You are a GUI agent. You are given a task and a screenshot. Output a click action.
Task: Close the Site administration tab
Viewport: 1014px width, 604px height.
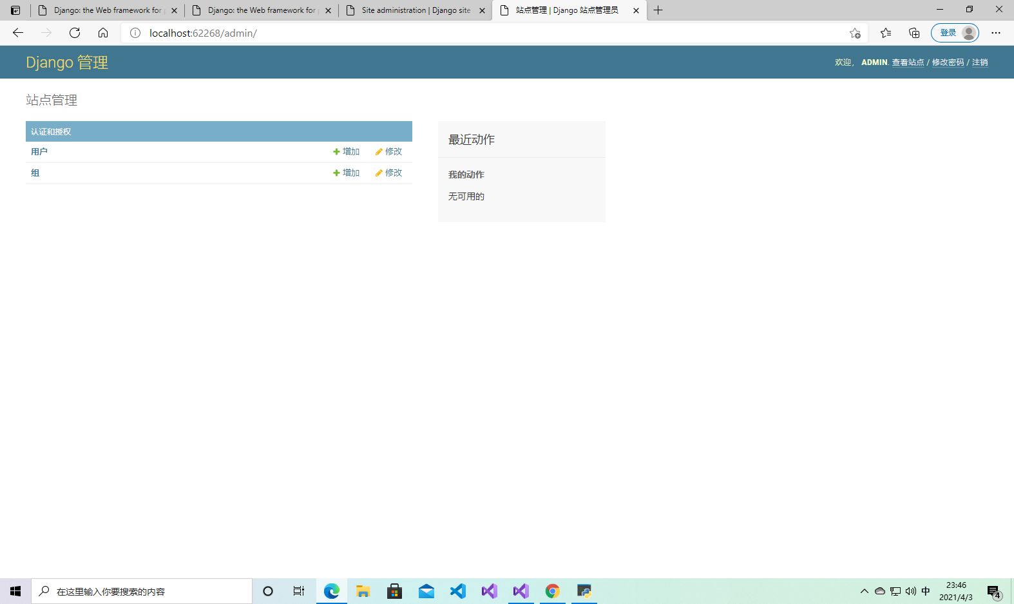tap(482, 10)
